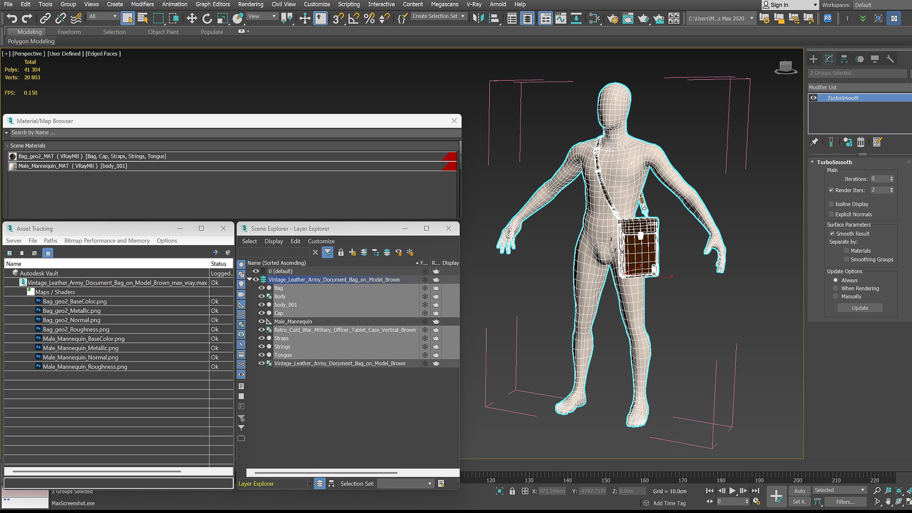This screenshot has width=912, height=513.
Task: Toggle TurboSmooth modifier eye in stack
Action: (x=814, y=98)
